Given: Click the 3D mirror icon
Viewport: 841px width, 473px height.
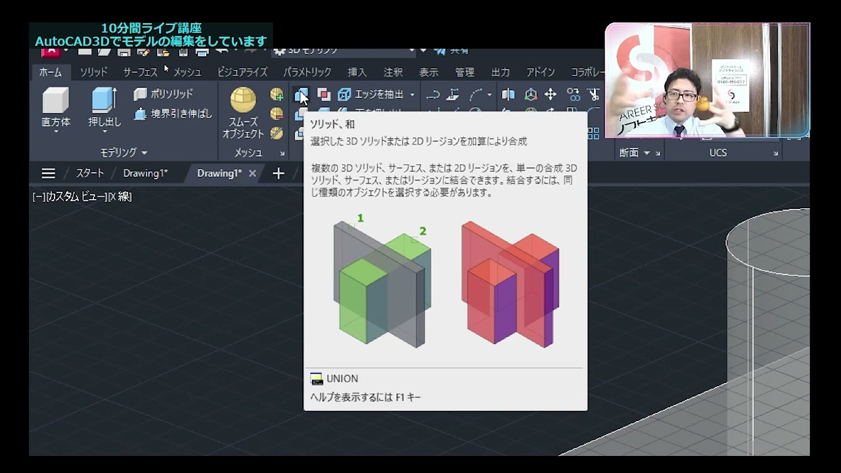Looking at the screenshot, I should 509,95.
